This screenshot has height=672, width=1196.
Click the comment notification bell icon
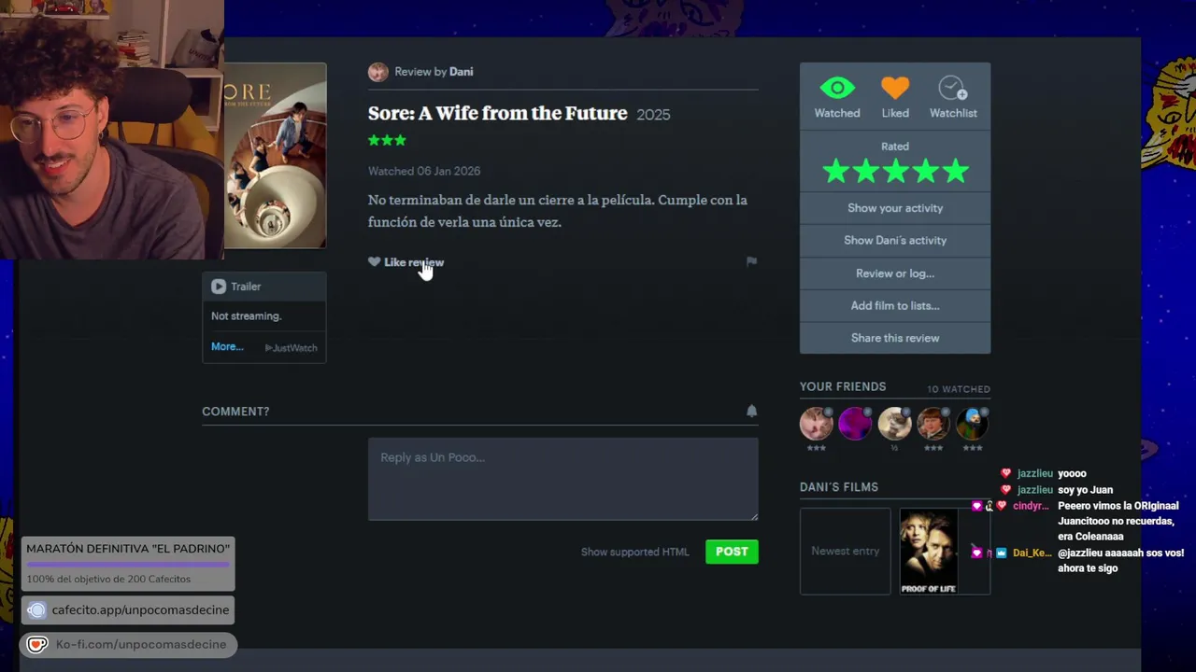pos(751,411)
